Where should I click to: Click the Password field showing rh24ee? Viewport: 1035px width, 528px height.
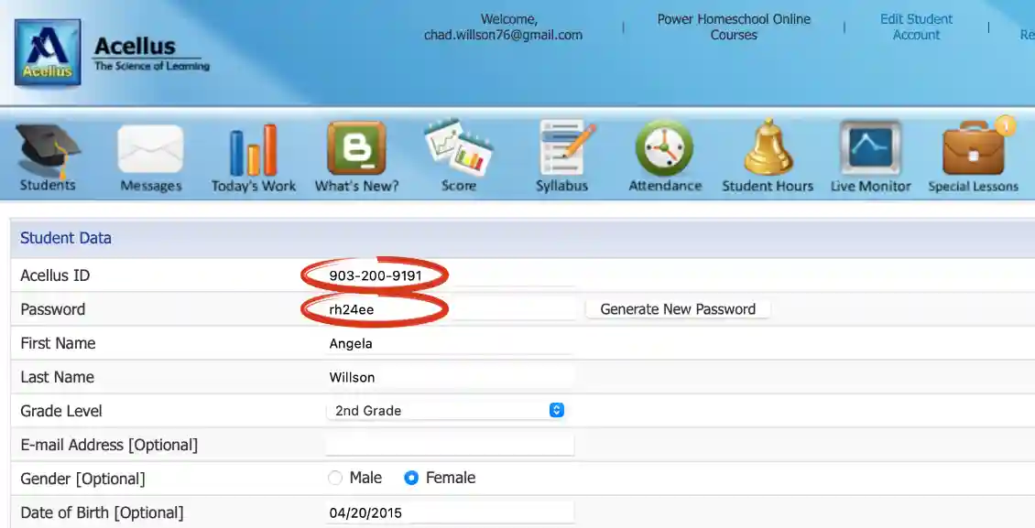click(450, 309)
